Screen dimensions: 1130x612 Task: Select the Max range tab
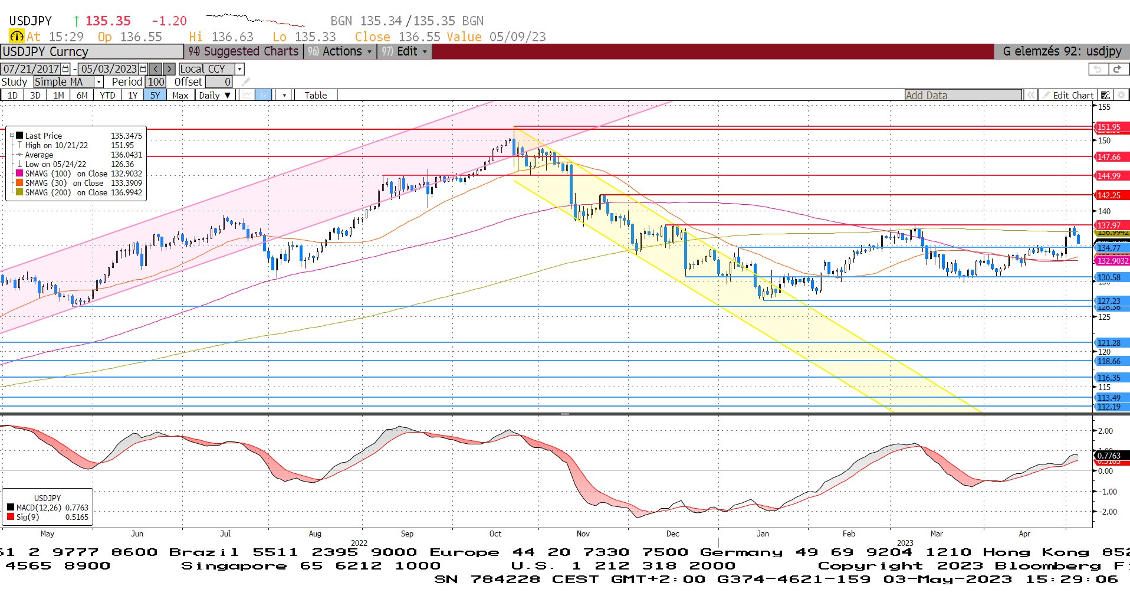coord(180,95)
